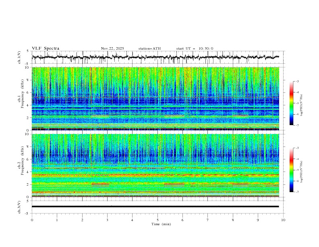Screen dimensions: 319x247
Task: Click the "-4" label on ch.2 colorbar
Action: [x=297, y=159]
